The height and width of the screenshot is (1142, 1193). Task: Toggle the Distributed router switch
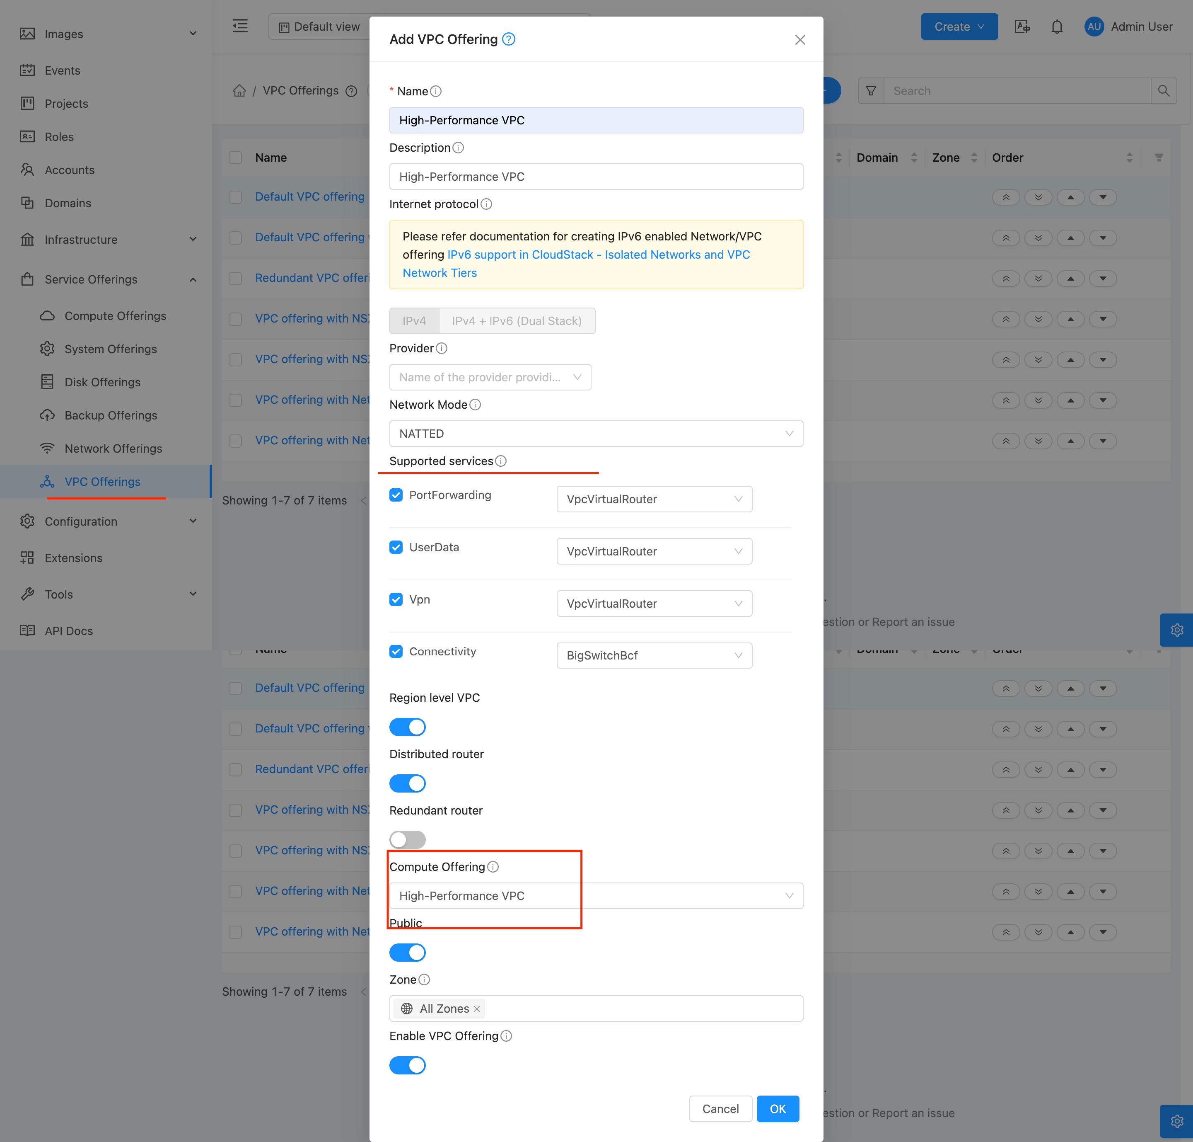coord(408,783)
